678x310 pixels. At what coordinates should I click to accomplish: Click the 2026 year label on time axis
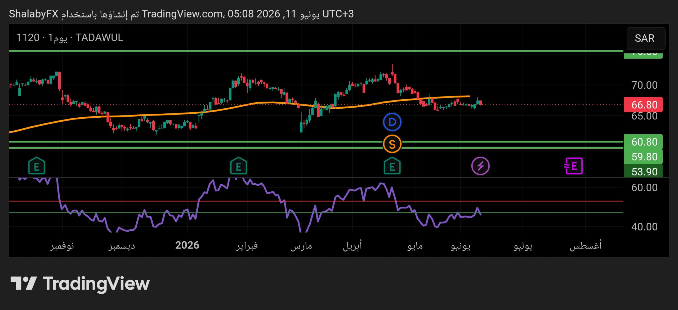[187, 245]
